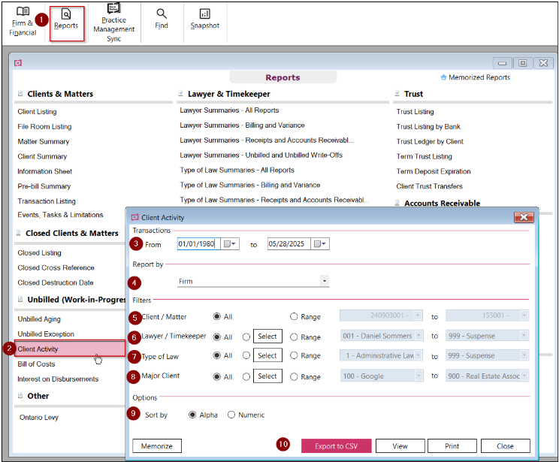Open the To date calendar picker

click(x=320, y=244)
